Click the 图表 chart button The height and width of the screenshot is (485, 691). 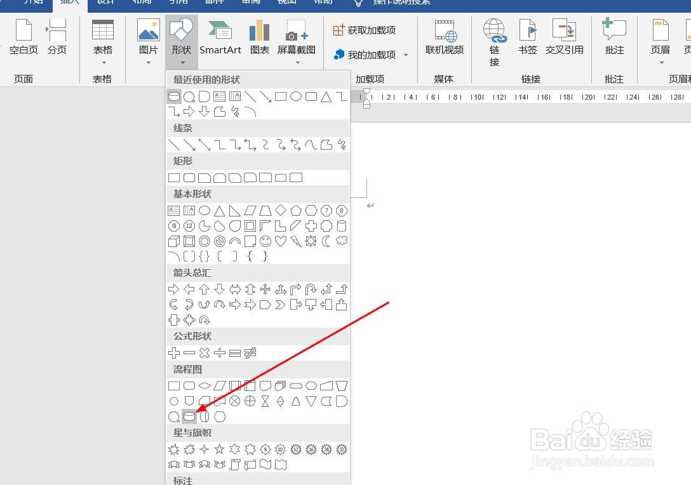(x=260, y=38)
